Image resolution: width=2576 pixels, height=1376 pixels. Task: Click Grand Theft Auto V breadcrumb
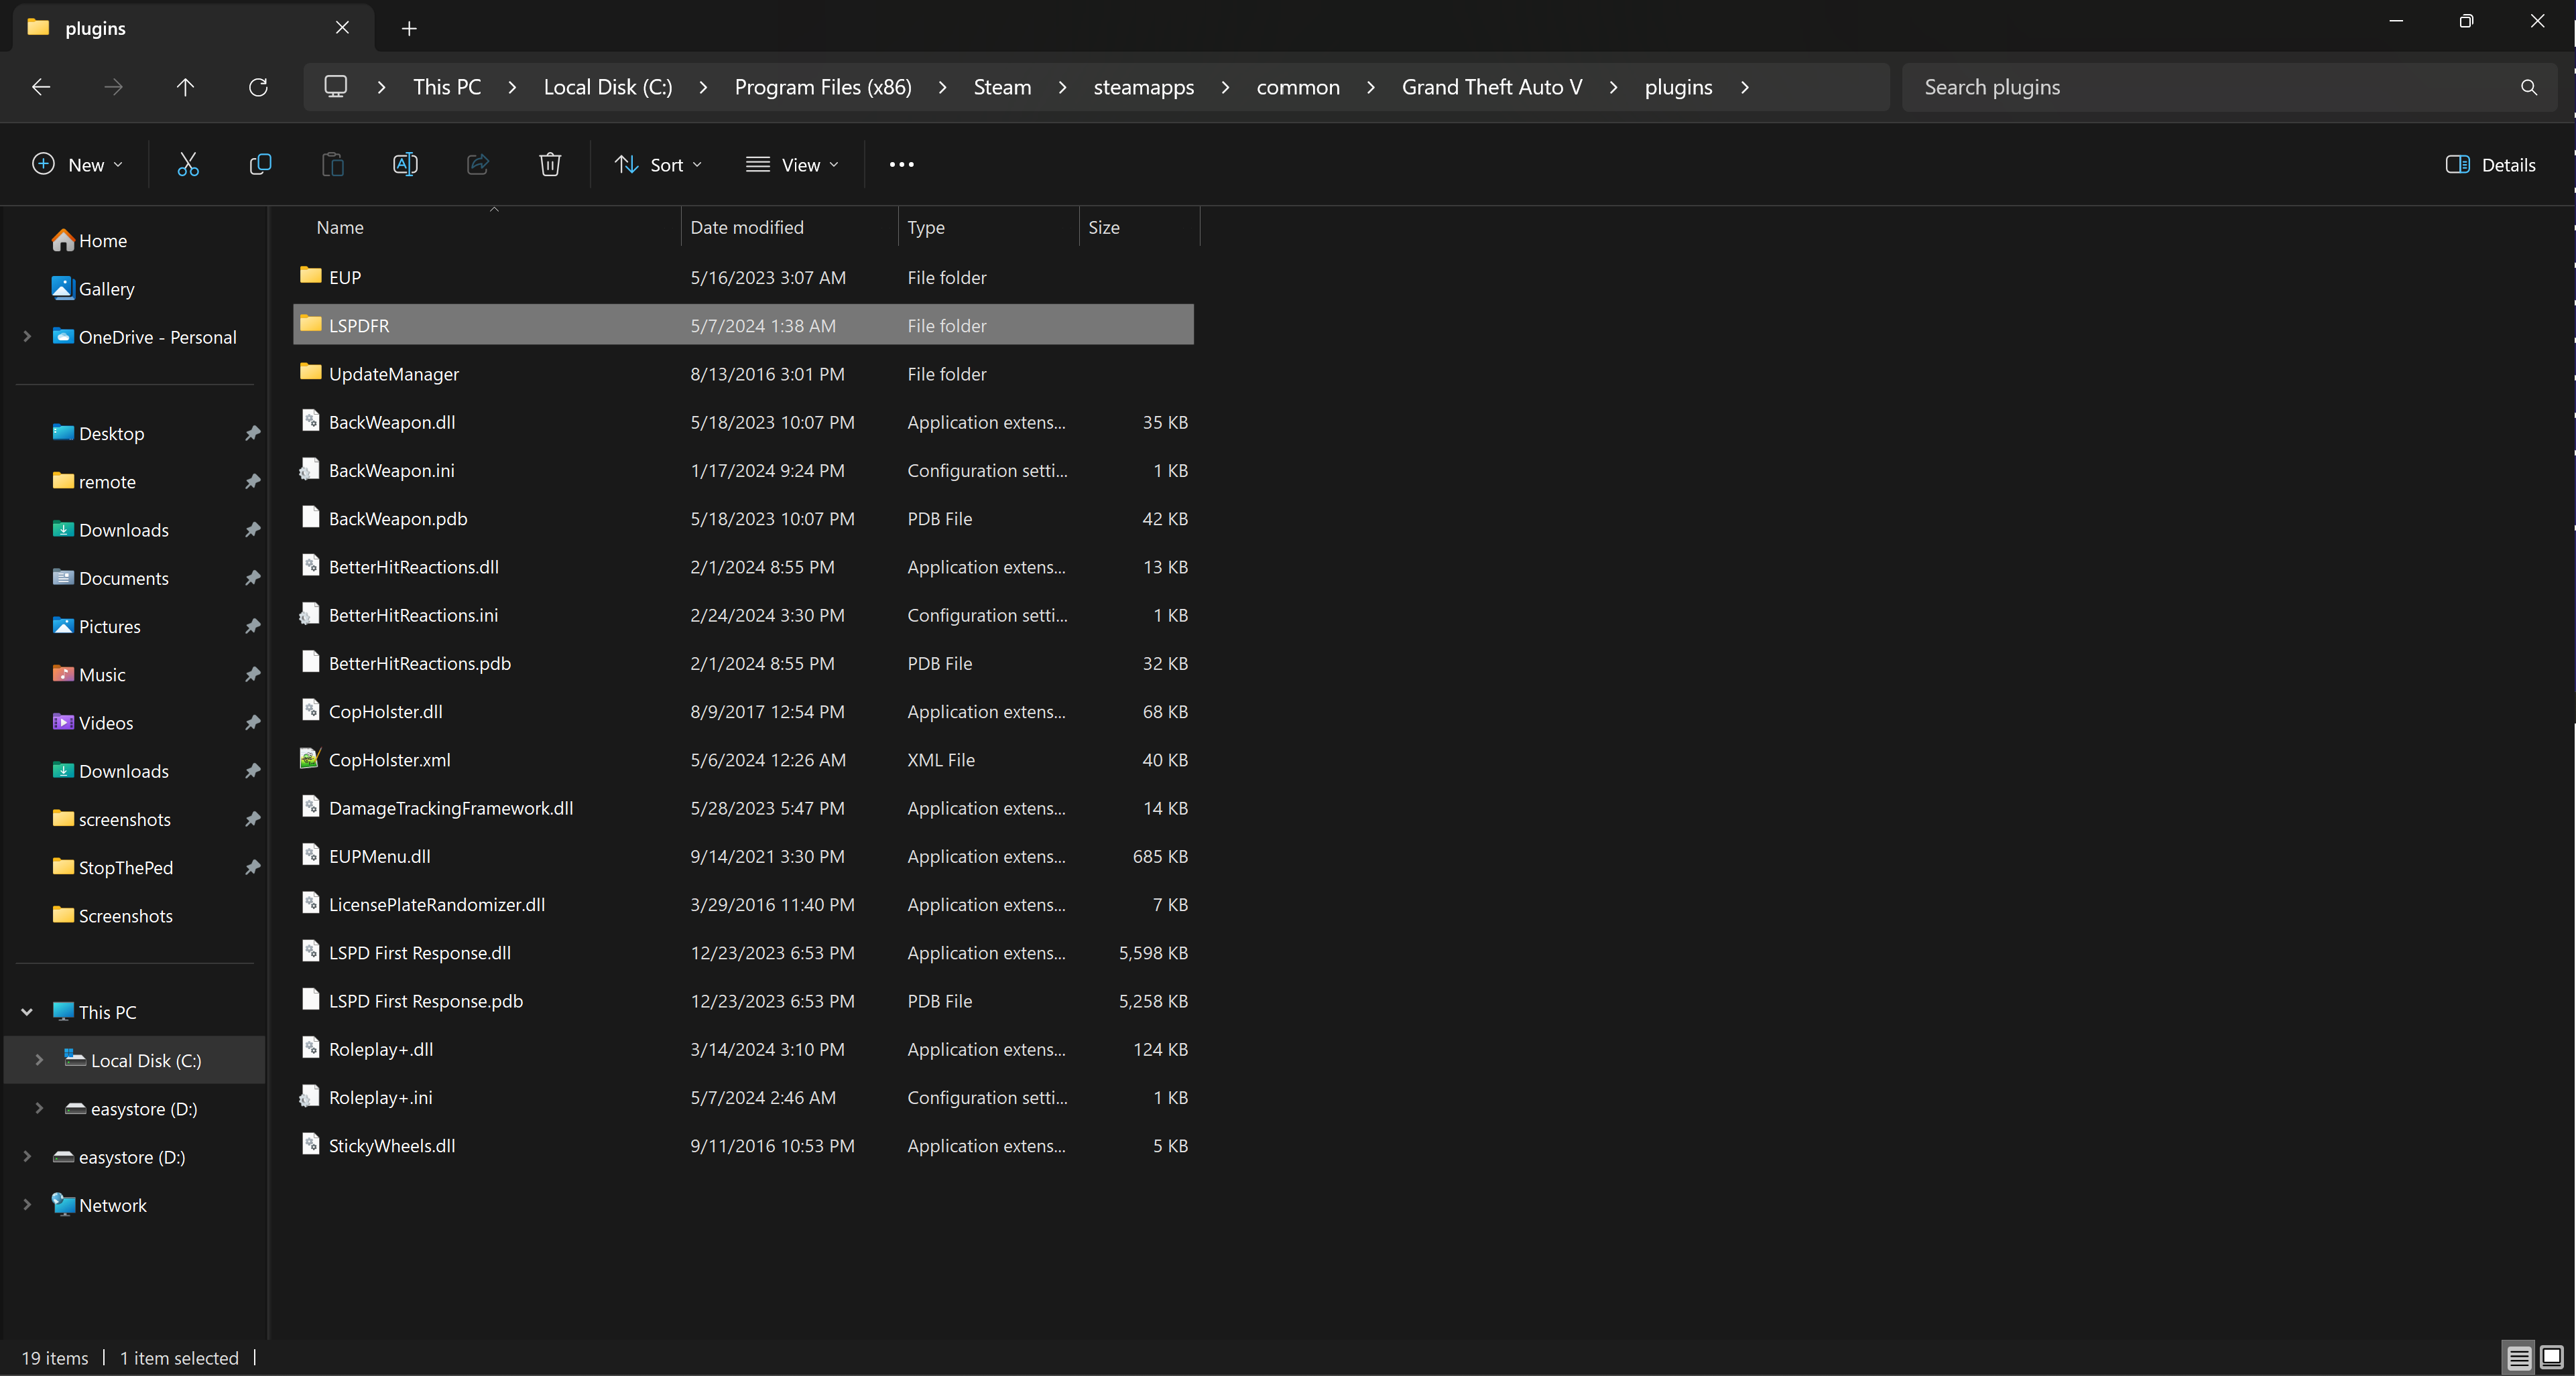pos(1491,87)
